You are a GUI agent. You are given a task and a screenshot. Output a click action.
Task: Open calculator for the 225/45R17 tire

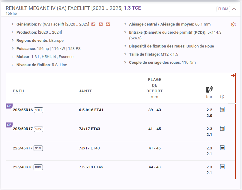point(222,148)
